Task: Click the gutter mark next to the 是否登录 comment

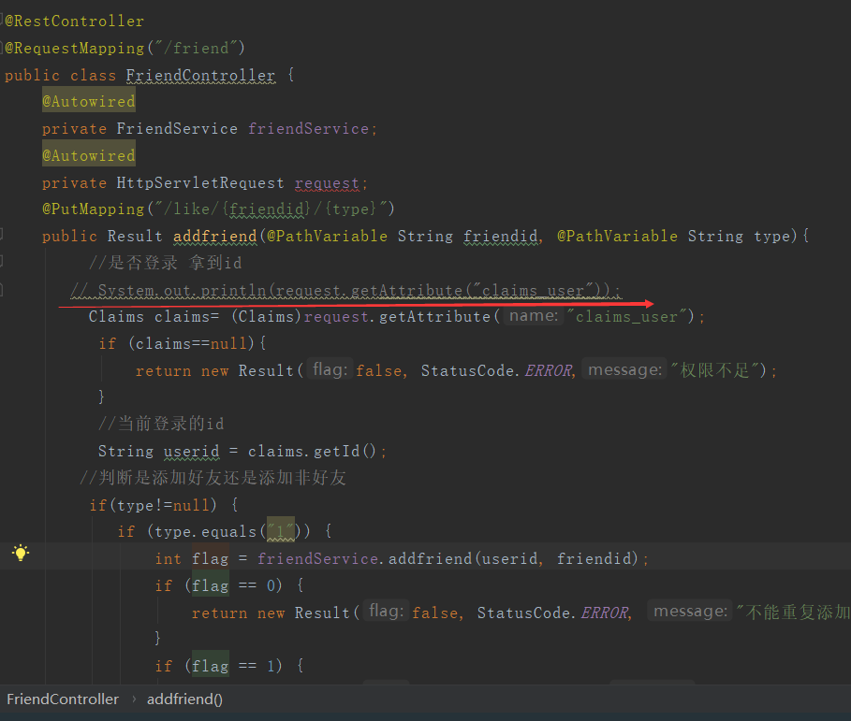Action: tap(4, 263)
